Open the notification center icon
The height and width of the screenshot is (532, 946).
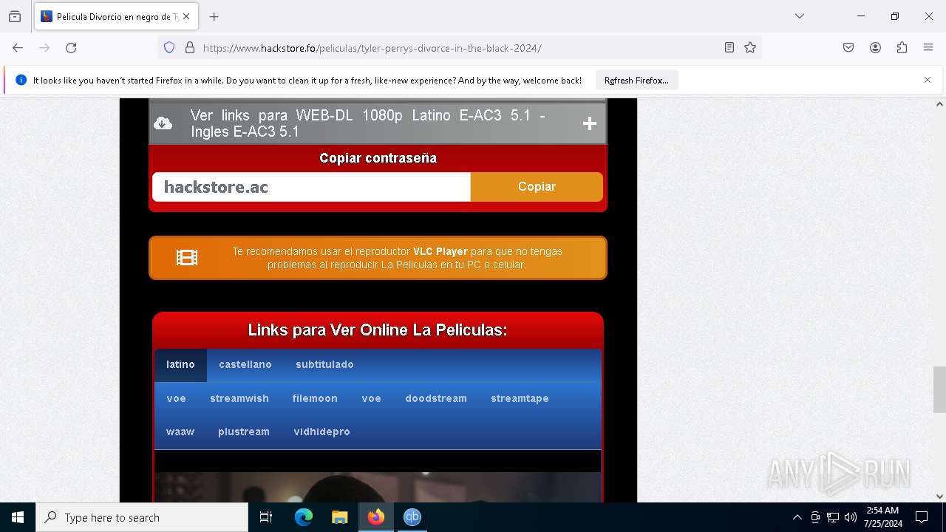pyautogui.click(x=922, y=517)
